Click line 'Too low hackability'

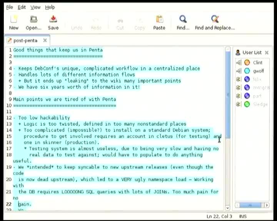[44, 118]
